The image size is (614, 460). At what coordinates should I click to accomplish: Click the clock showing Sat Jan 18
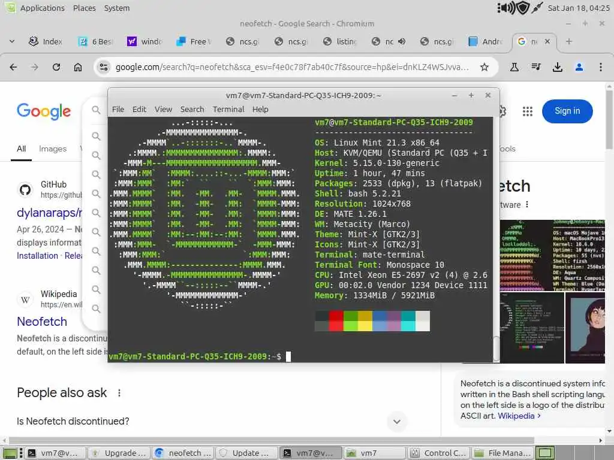[x=579, y=8]
